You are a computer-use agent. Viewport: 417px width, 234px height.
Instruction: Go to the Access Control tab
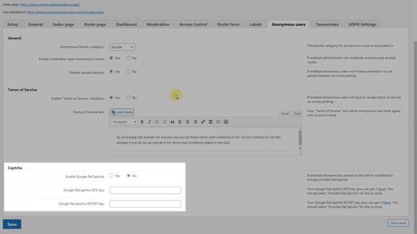(193, 24)
